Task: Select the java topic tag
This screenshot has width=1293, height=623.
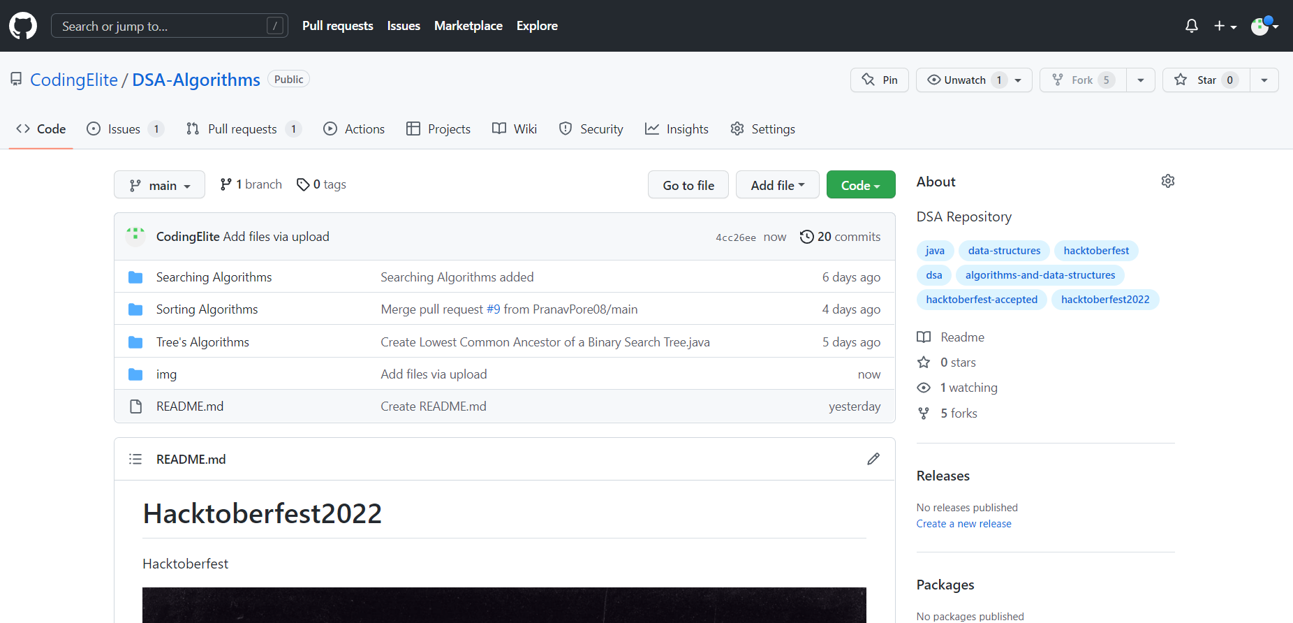Action: click(935, 251)
